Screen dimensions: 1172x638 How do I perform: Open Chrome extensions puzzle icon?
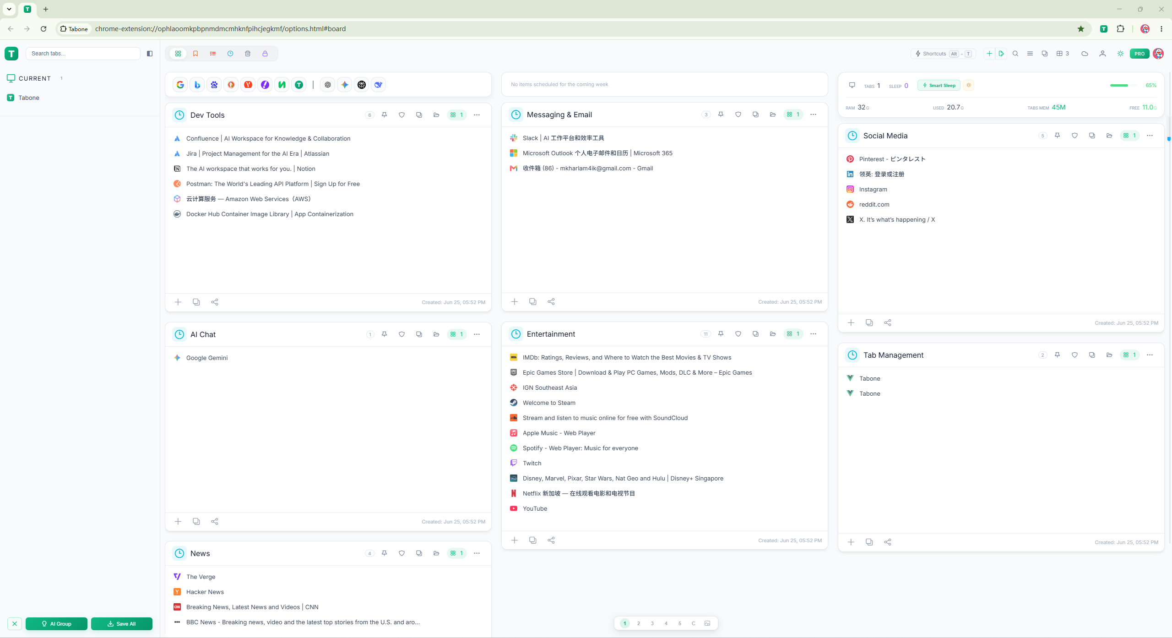(1120, 29)
